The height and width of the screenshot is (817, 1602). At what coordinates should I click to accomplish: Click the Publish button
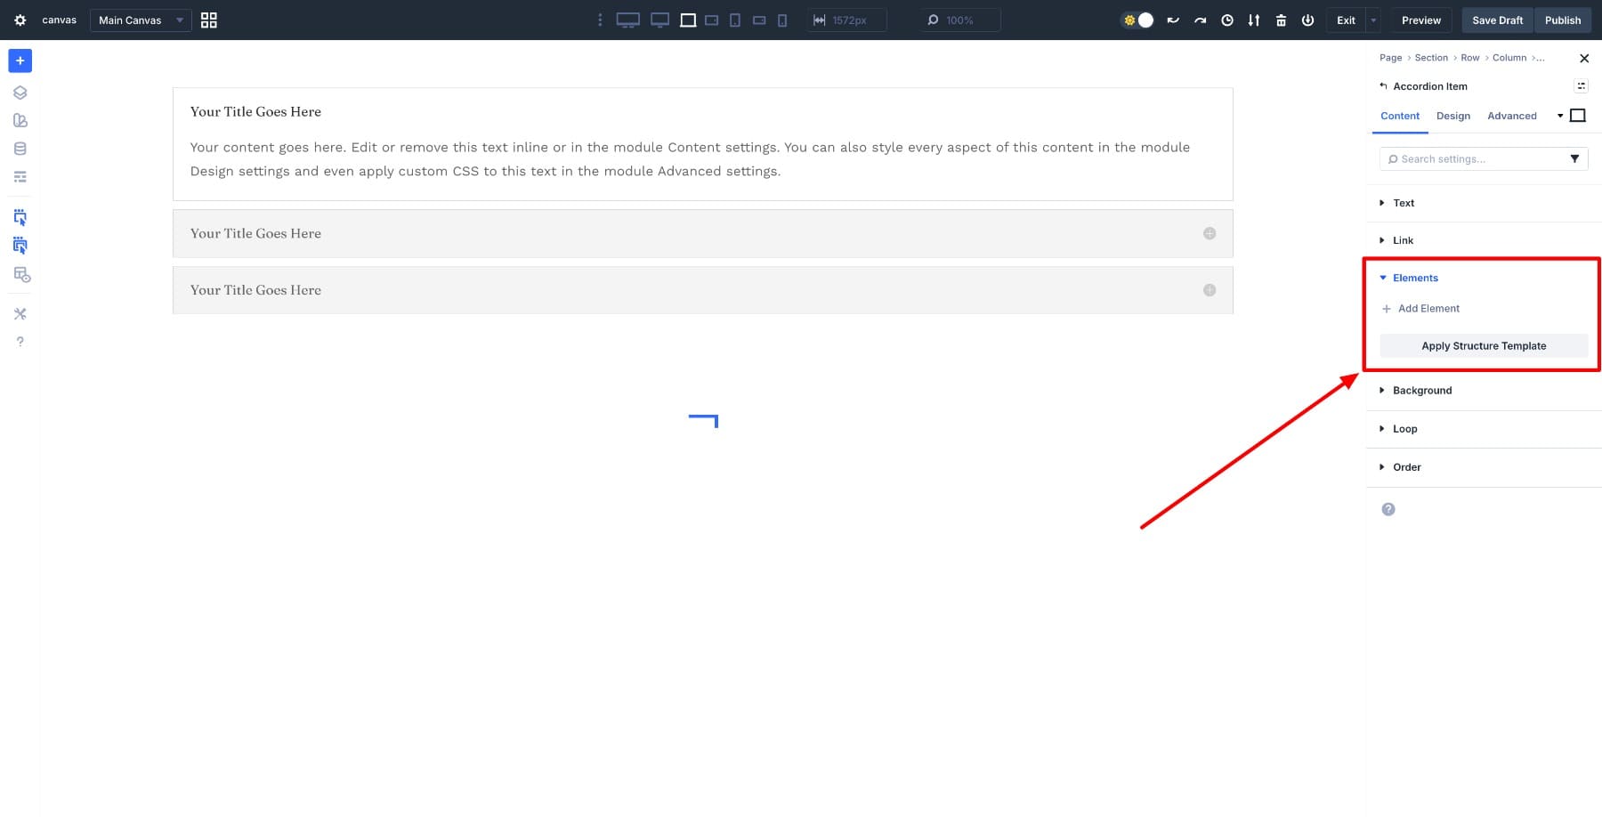click(x=1562, y=20)
